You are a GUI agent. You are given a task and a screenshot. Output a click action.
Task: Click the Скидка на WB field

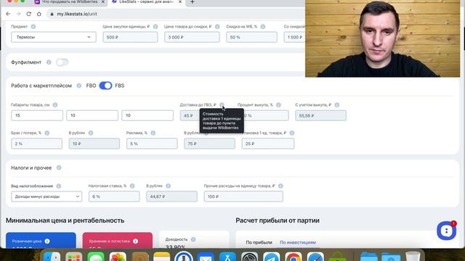tap(251, 37)
